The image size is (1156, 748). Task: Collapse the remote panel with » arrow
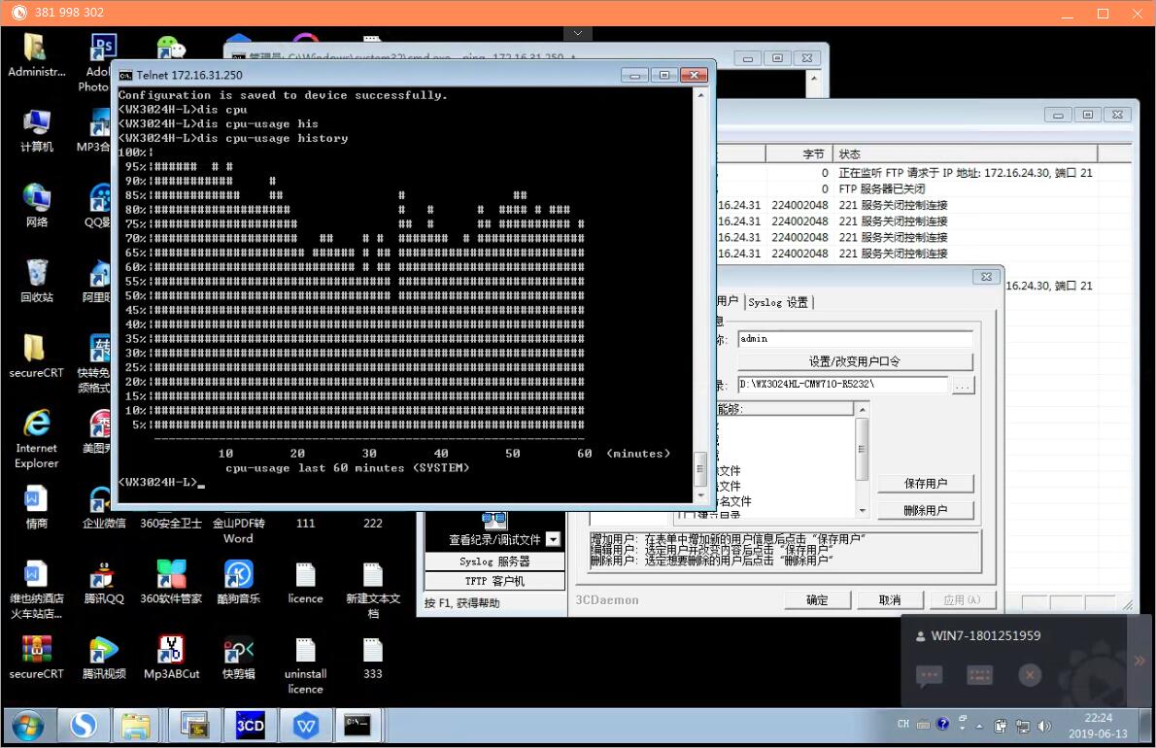click(x=1139, y=661)
